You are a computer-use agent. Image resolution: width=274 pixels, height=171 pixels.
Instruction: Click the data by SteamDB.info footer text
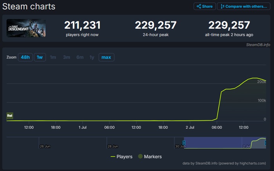pyautogui.click(x=224, y=163)
